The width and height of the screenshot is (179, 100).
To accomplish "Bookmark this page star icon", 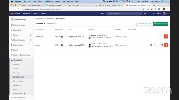I will (144, 9).
